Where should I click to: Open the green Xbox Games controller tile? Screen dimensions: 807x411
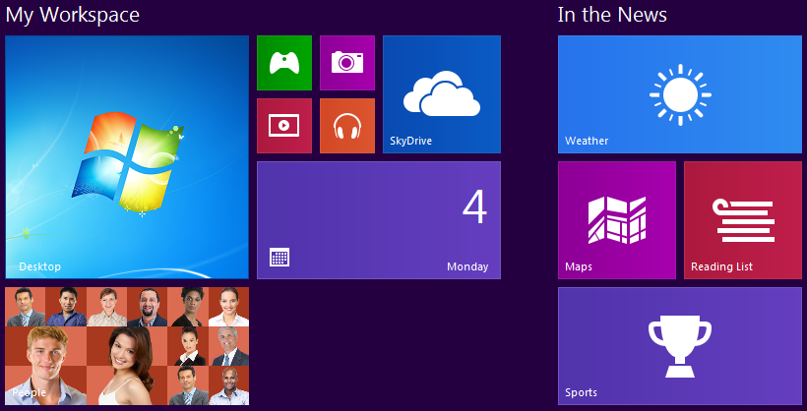tap(283, 63)
